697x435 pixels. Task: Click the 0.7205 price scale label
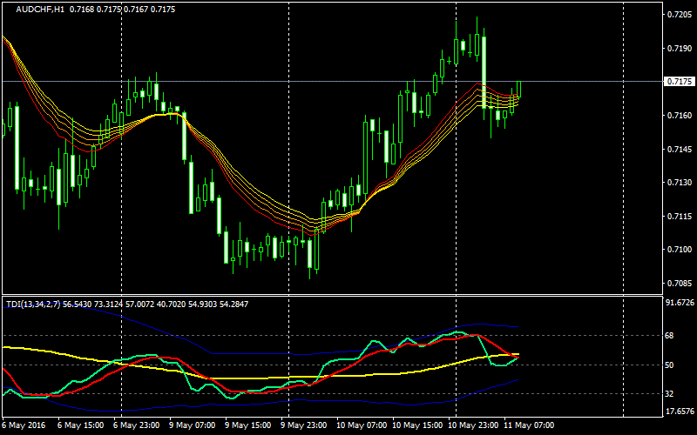coord(680,15)
